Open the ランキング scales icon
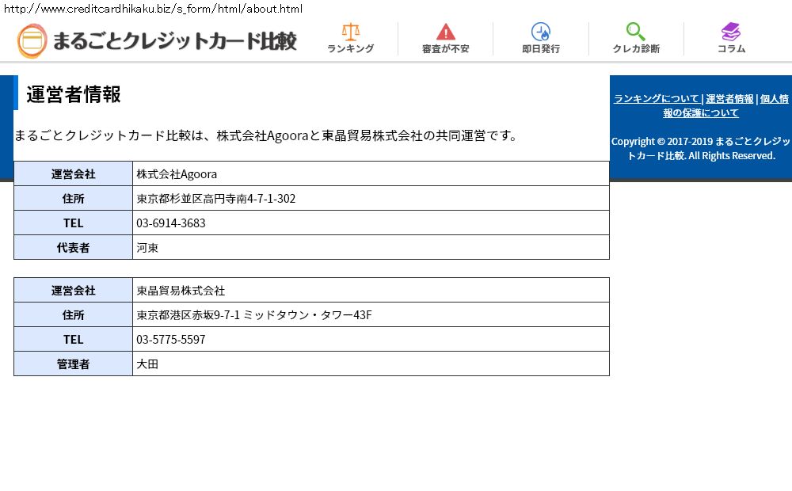 pos(350,32)
